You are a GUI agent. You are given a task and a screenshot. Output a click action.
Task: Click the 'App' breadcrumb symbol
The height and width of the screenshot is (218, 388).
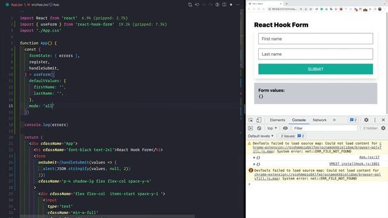pyautogui.click(x=55, y=4)
